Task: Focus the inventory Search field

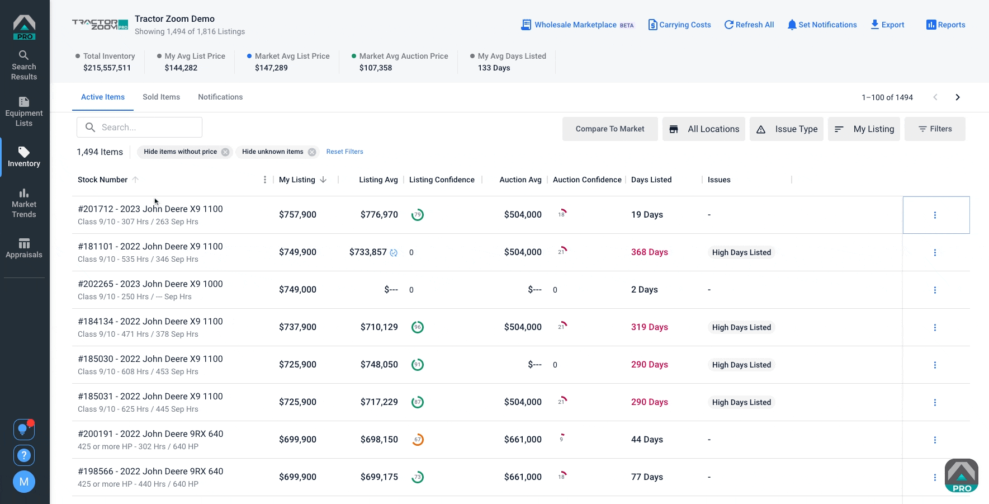Action: pyautogui.click(x=139, y=127)
